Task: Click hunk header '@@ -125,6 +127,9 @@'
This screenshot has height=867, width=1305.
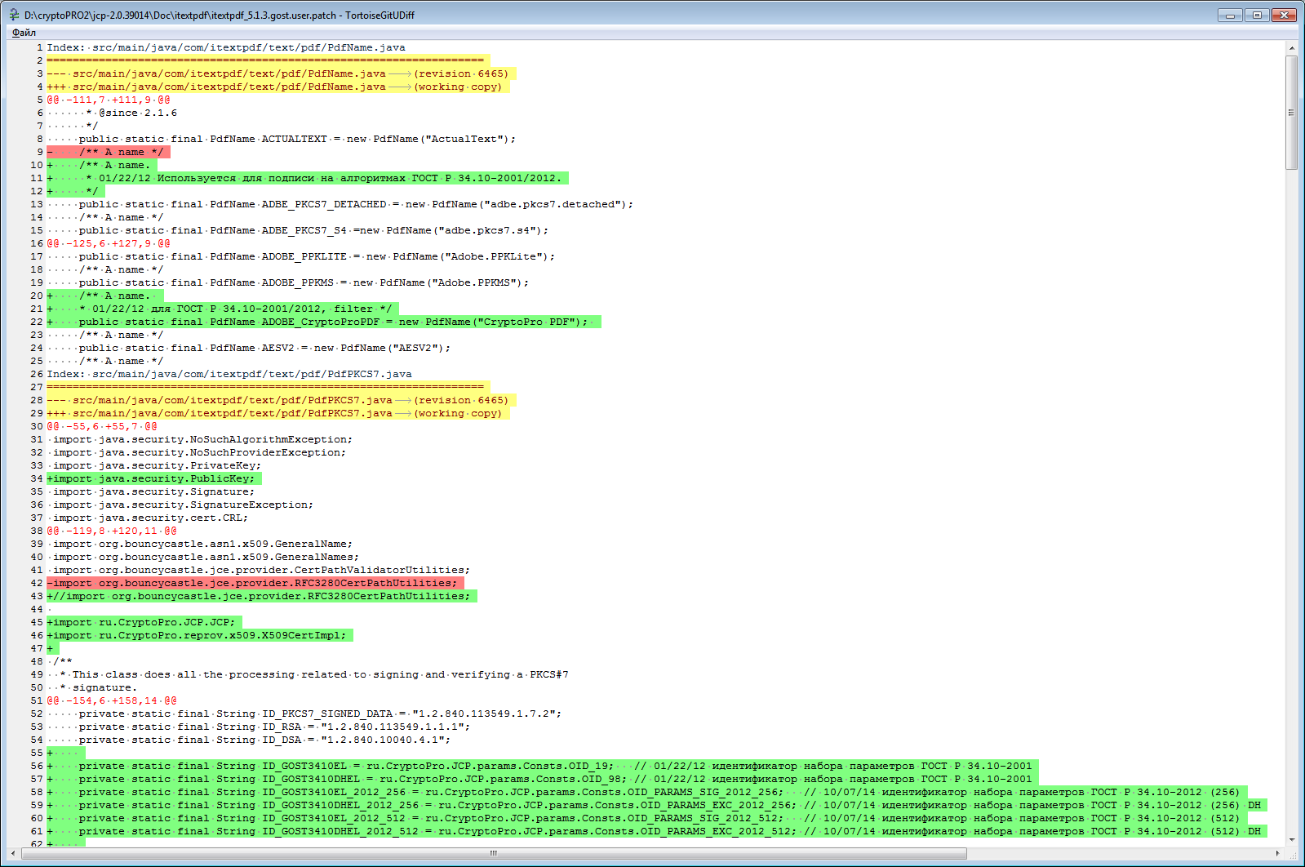Action: pos(109,243)
